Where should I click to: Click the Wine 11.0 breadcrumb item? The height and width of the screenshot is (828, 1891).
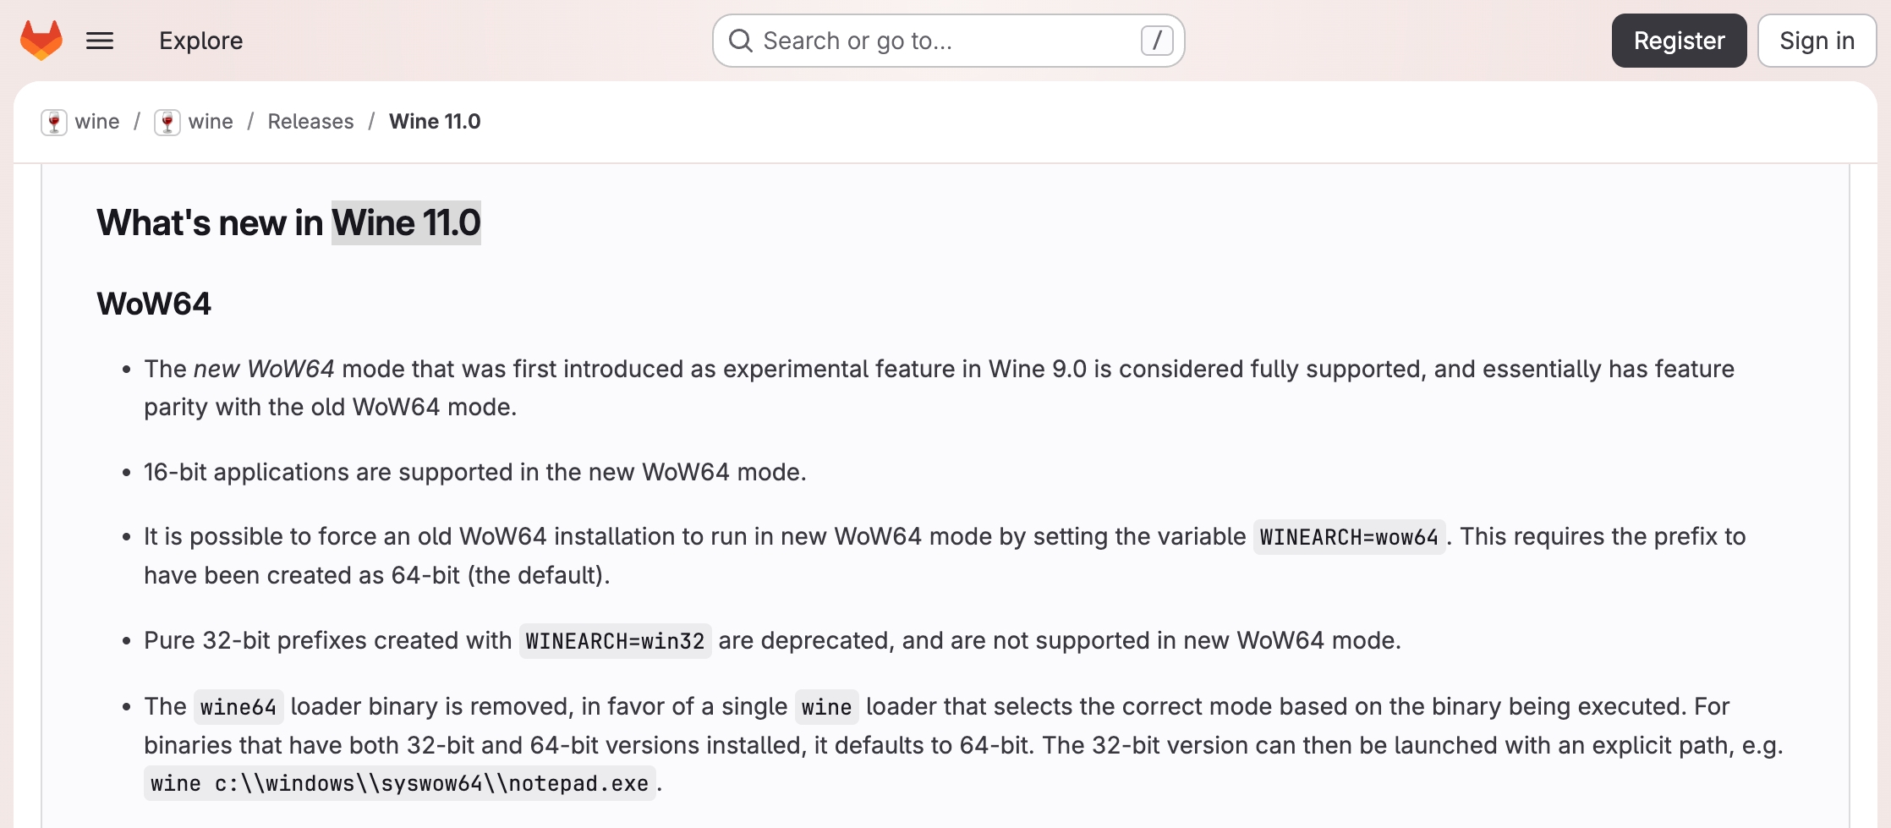tap(435, 122)
